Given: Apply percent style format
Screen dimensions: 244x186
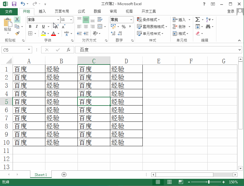Looking at the screenshot, I should [x=124, y=27].
